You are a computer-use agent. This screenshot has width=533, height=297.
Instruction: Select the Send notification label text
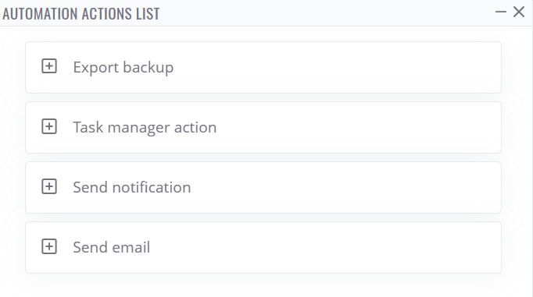pos(132,187)
